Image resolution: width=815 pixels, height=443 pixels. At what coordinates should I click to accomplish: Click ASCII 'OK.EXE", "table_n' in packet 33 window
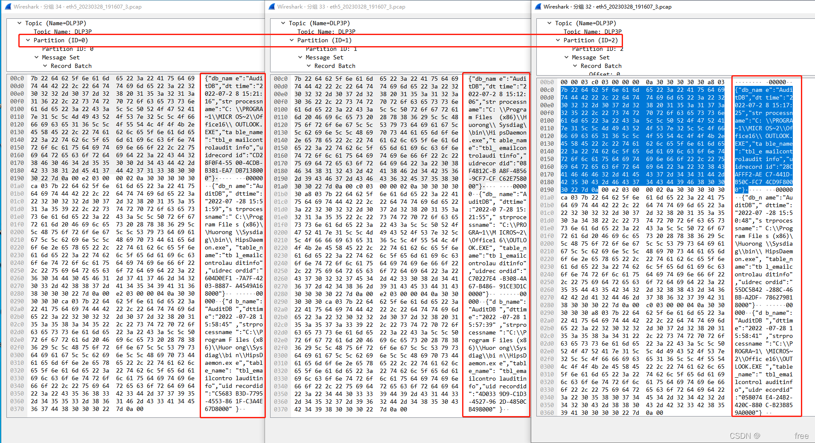pyautogui.click(x=498, y=248)
